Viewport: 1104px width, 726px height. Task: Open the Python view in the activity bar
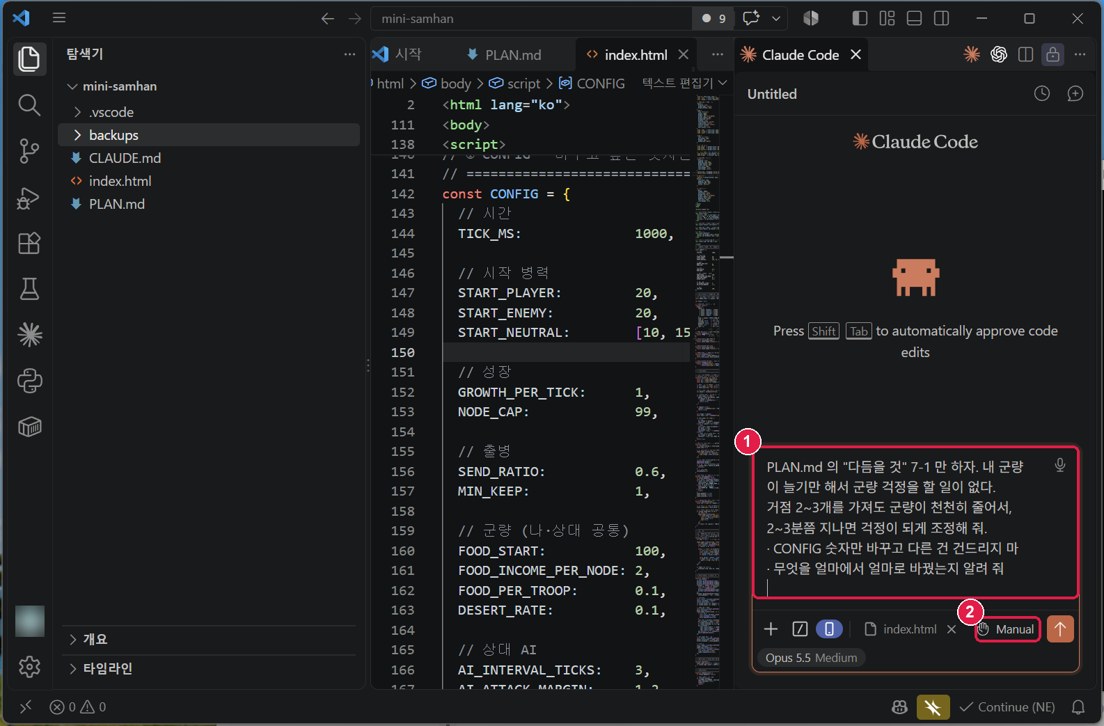point(29,381)
